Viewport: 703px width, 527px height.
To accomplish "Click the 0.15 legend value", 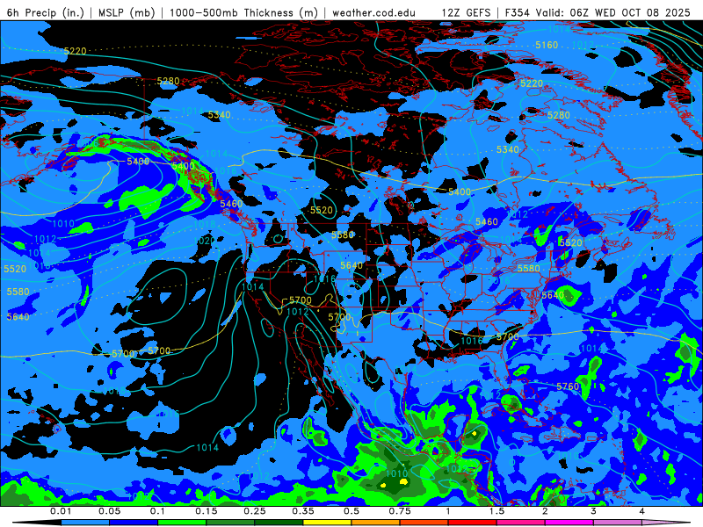I will pos(207,511).
